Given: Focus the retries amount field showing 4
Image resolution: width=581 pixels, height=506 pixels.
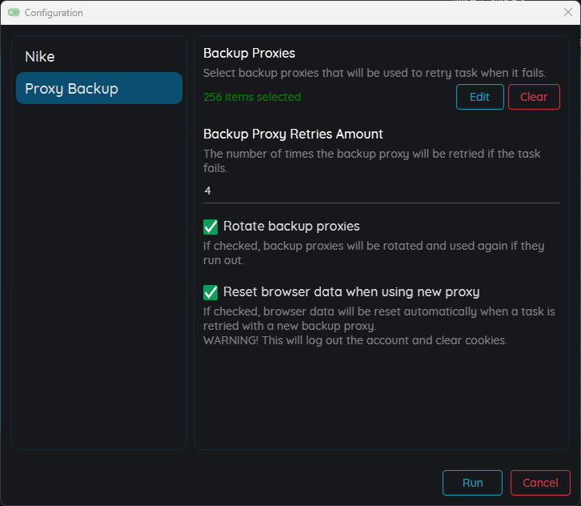Looking at the screenshot, I should pos(381,191).
